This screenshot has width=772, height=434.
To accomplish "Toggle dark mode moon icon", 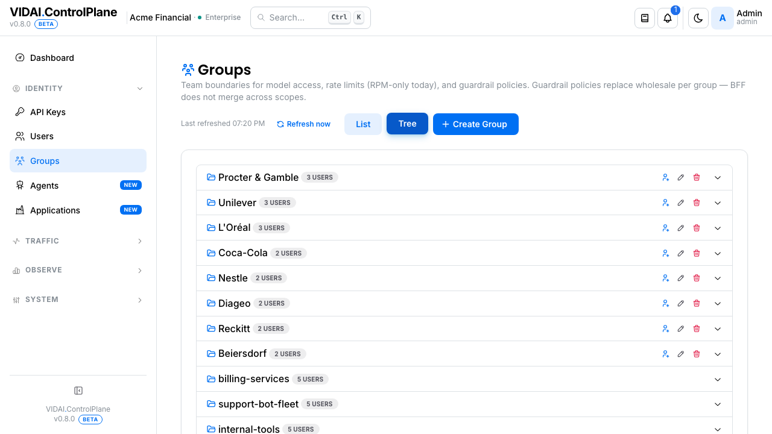I will click(x=698, y=18).
